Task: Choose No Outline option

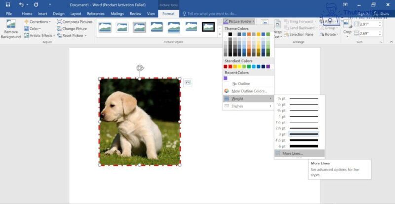Action: pyautogui.click(x=248, y=83)
